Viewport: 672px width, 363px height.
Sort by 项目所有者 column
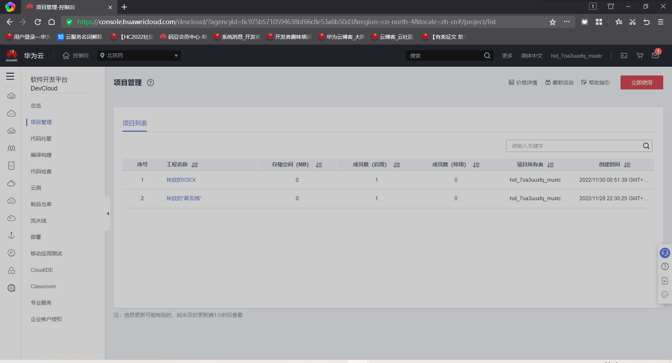(x=551, y=165)
